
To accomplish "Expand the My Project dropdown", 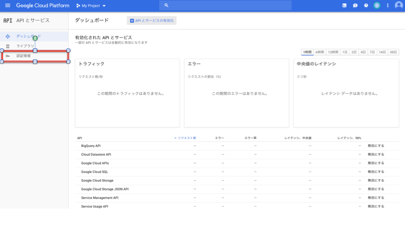I will coord(104,6).
